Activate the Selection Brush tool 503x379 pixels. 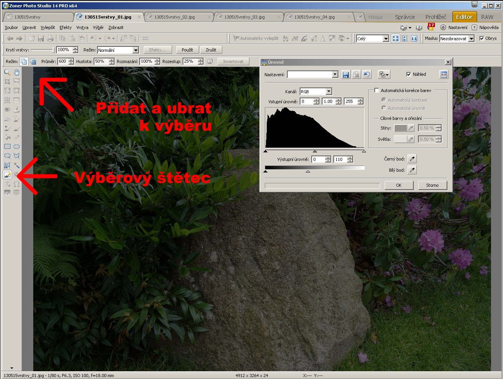7,174
